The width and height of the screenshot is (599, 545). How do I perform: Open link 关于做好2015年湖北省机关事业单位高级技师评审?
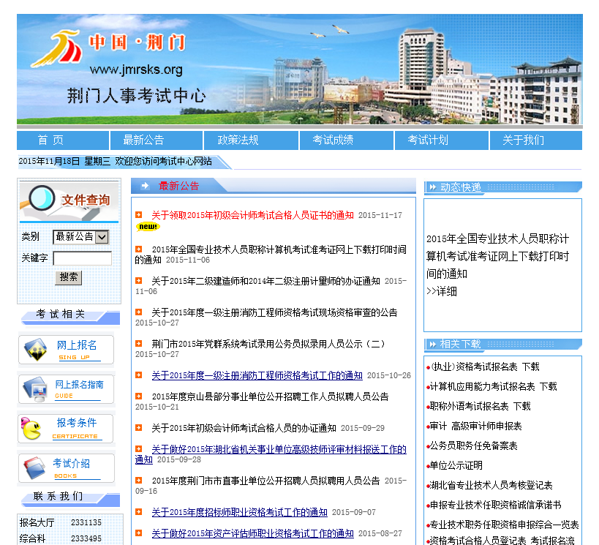tap(271, 454)
